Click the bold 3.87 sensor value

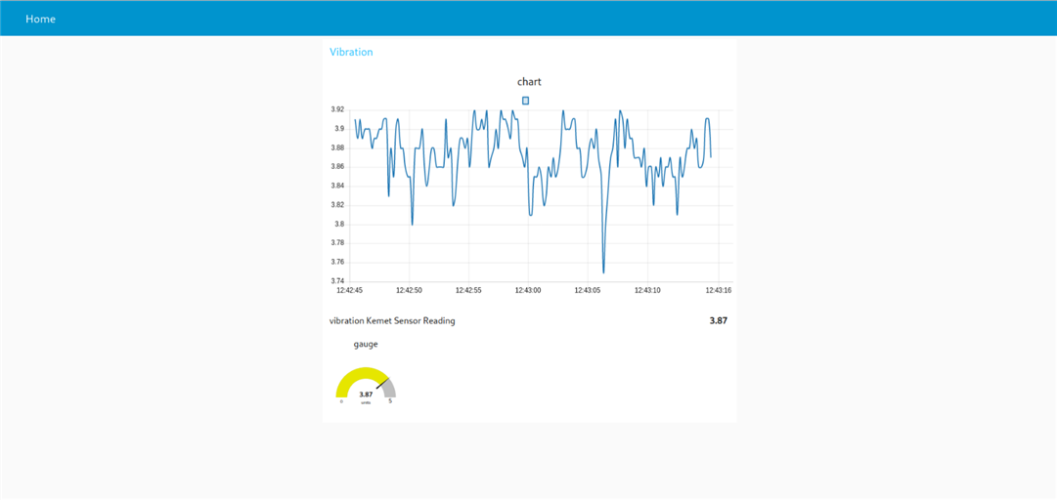[718, 321]
